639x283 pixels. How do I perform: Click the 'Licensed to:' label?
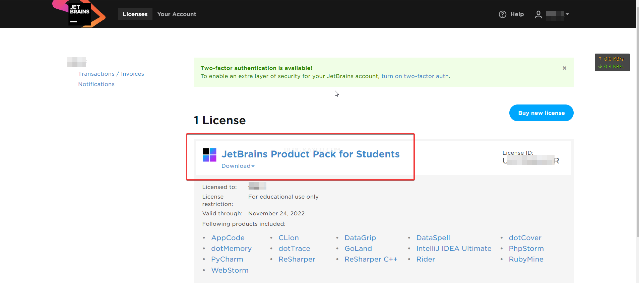tap(219, 187)
